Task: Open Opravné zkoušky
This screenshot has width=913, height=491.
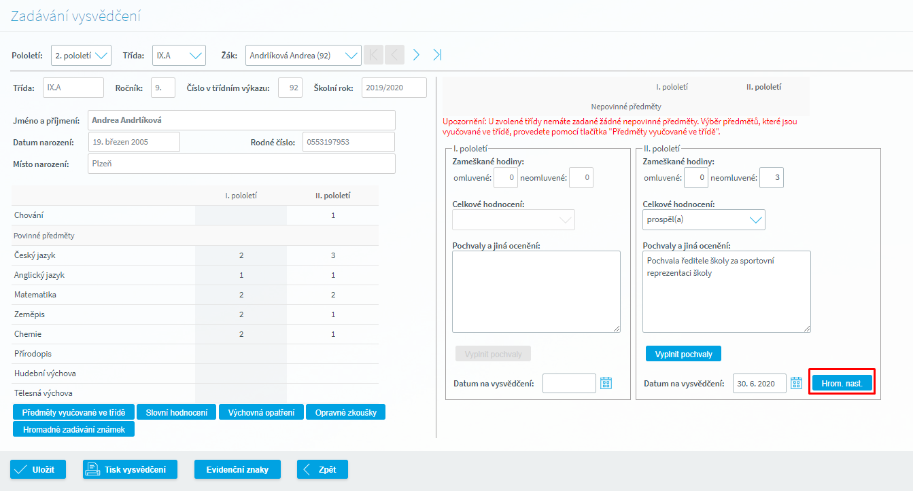Action: (x=346, y=412)
